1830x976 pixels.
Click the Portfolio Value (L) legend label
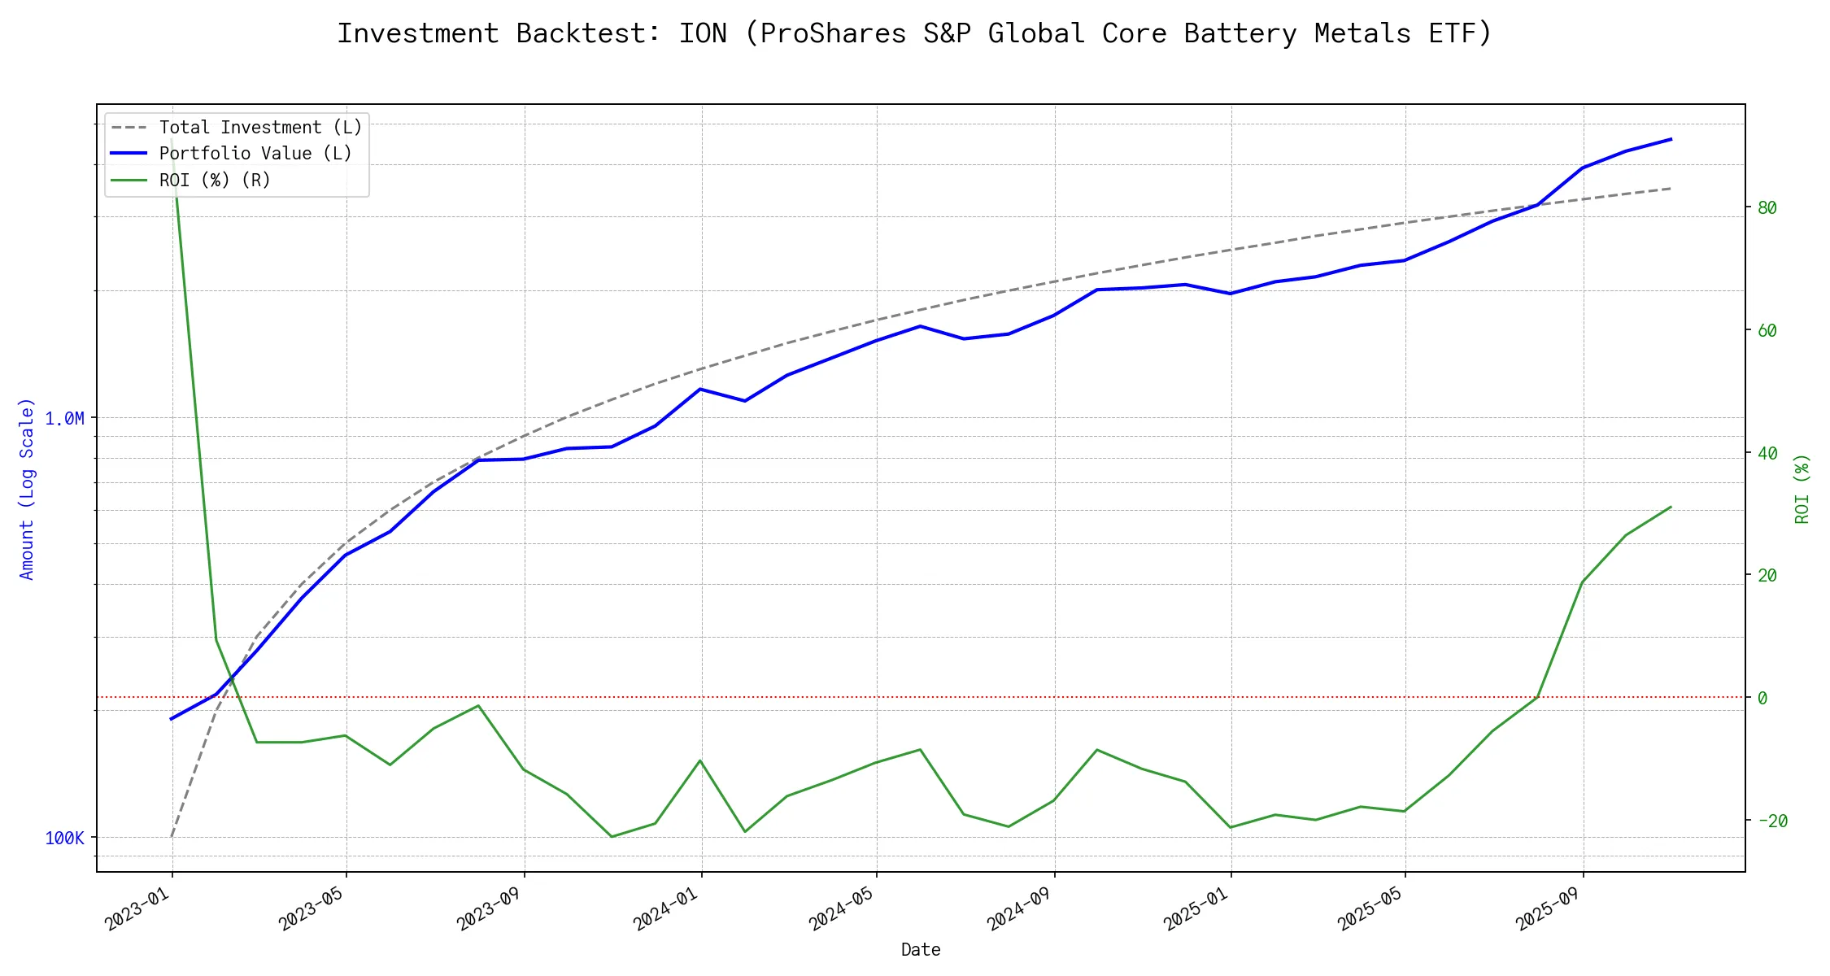(x=255, y=154)
